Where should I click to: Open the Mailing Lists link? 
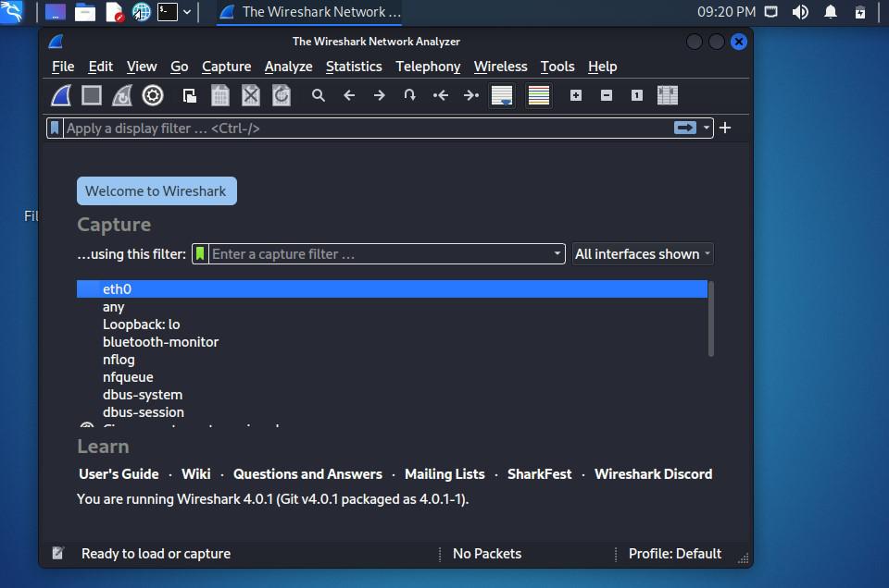[444, 474]
